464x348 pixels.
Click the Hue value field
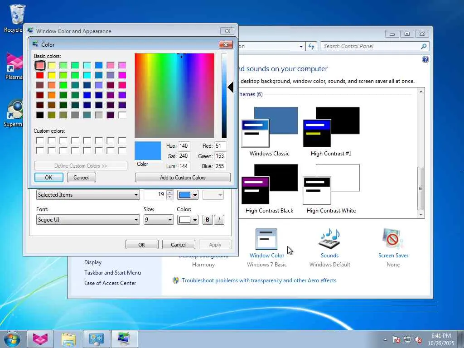click(x=184, y=146)
